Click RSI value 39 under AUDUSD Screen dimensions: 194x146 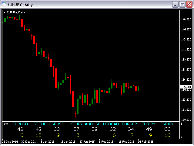point(95,129)
